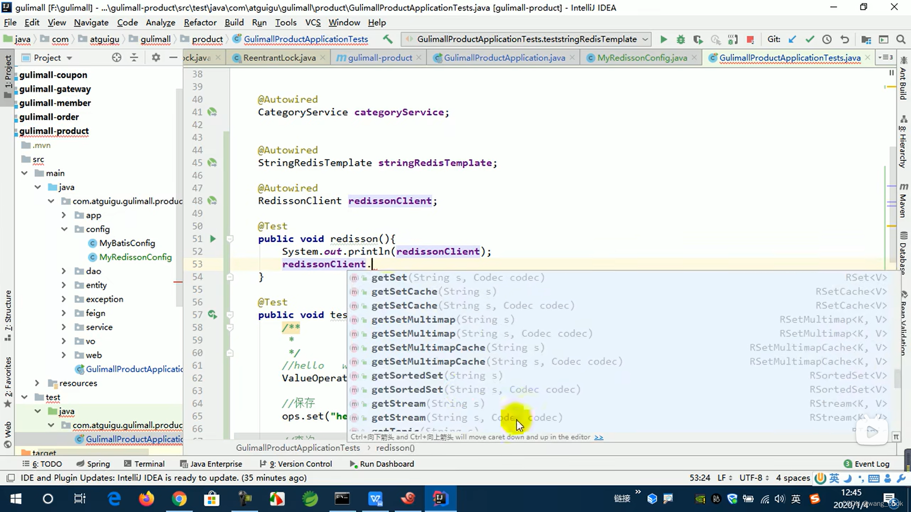The width and height of the screenshot is (911, 512).
Task: Click the Spring panel icon at bottom
Action: click(x=98, y=463)
